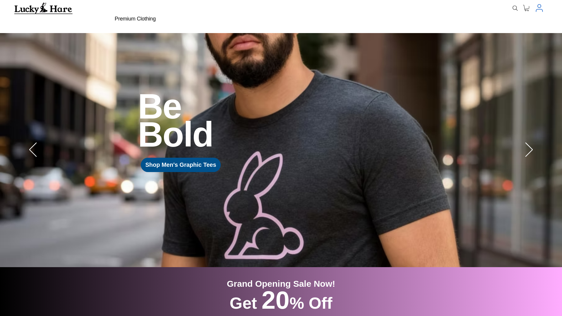Screen dimensions: 562x316
Task: Click the Lucky Hare logo
Action: click(43, 8)
